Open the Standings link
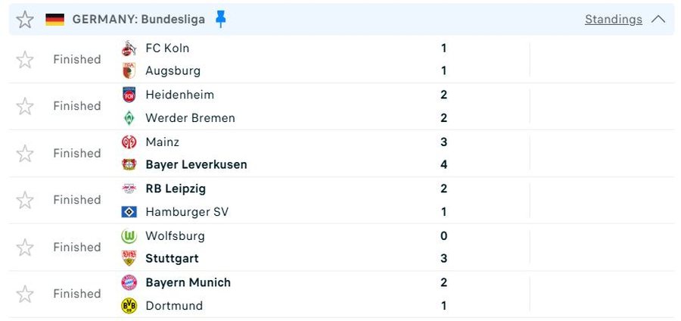Viewport: 681px width, 321px height. pos(613,20)
